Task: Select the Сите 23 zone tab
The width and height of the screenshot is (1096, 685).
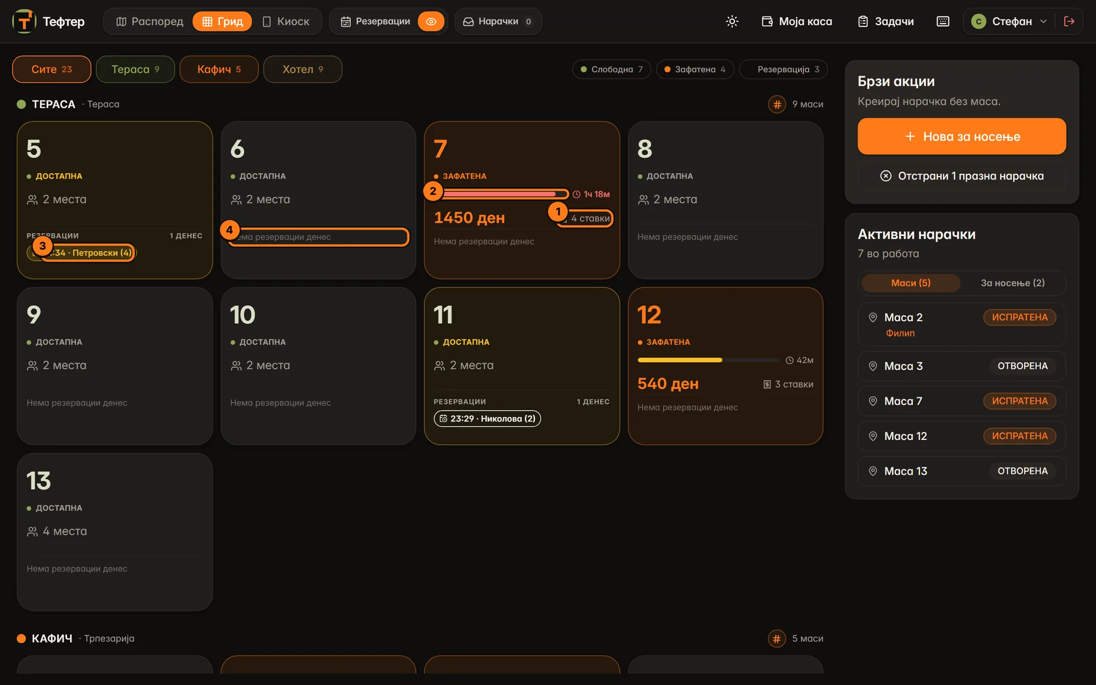Action: click(x=52, y=69)
